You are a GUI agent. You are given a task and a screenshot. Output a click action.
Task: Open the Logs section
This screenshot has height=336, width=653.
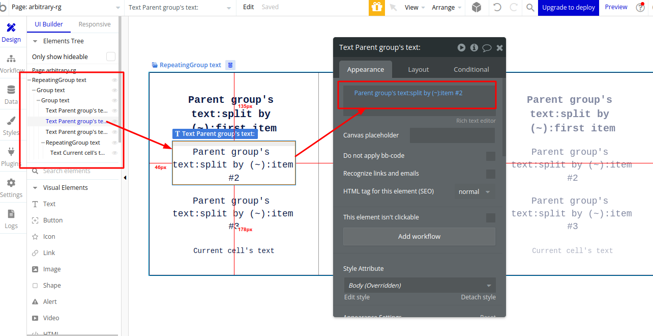11,219
